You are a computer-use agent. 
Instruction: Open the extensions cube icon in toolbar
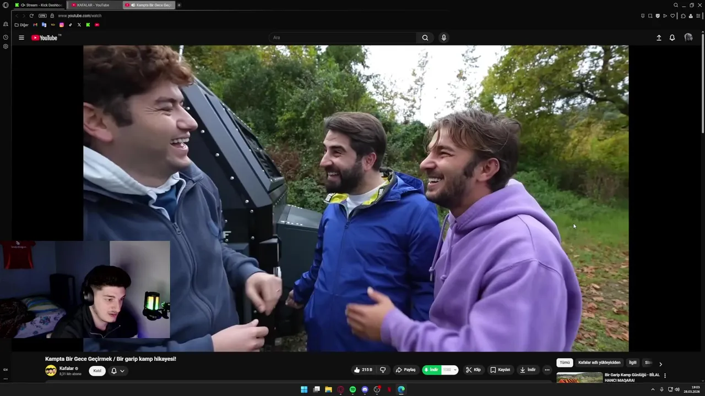pyautogui.click(x=683, y=16)
